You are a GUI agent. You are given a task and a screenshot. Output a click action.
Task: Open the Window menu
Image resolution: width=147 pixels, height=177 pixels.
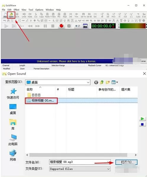click(x=50, y=10)
